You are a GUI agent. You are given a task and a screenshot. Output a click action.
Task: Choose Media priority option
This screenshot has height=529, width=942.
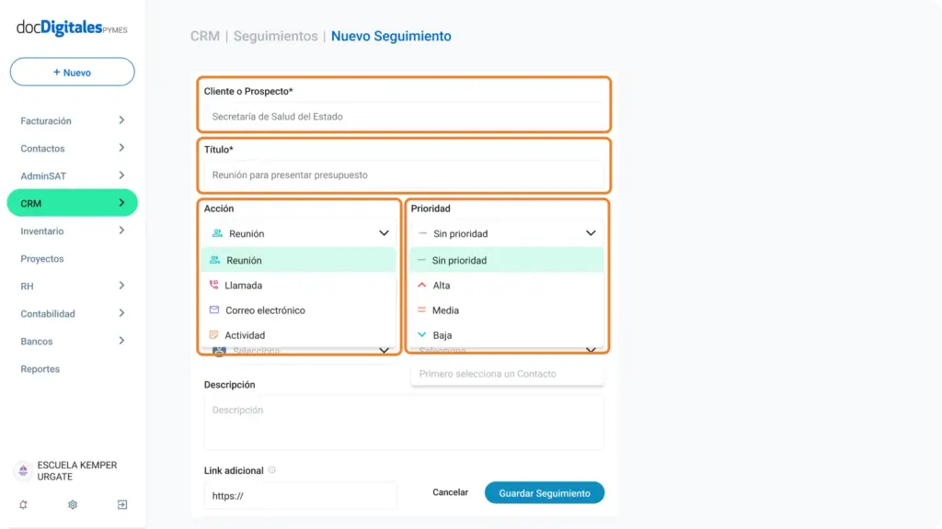coord(507,310)
